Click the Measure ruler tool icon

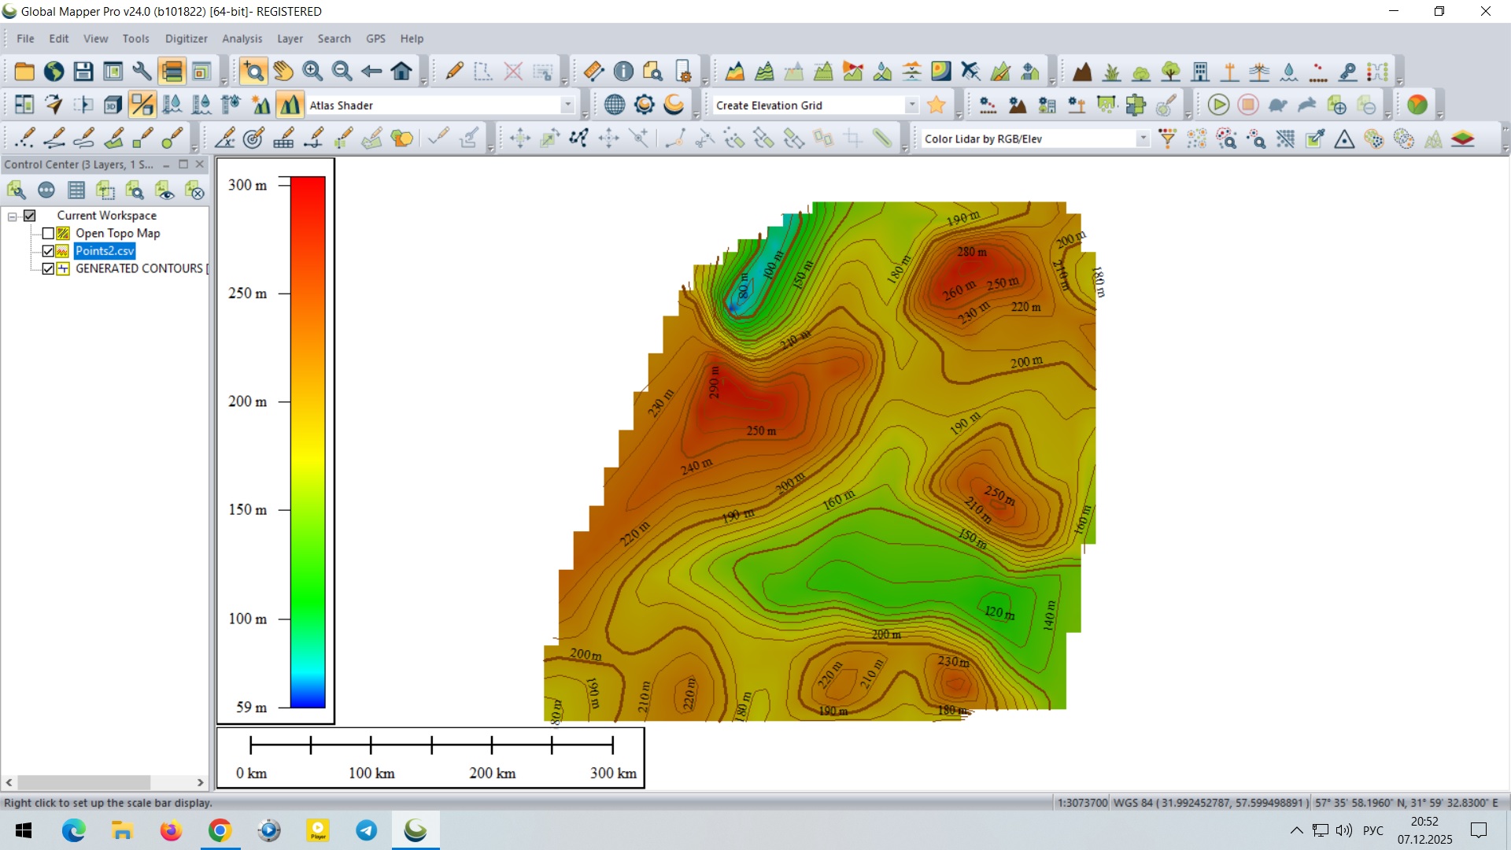point(594,72)
